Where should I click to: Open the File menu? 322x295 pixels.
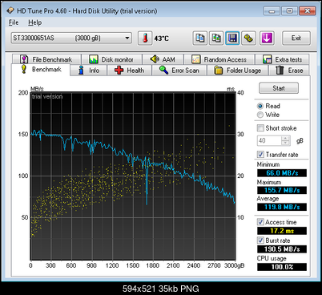[14, 22]
